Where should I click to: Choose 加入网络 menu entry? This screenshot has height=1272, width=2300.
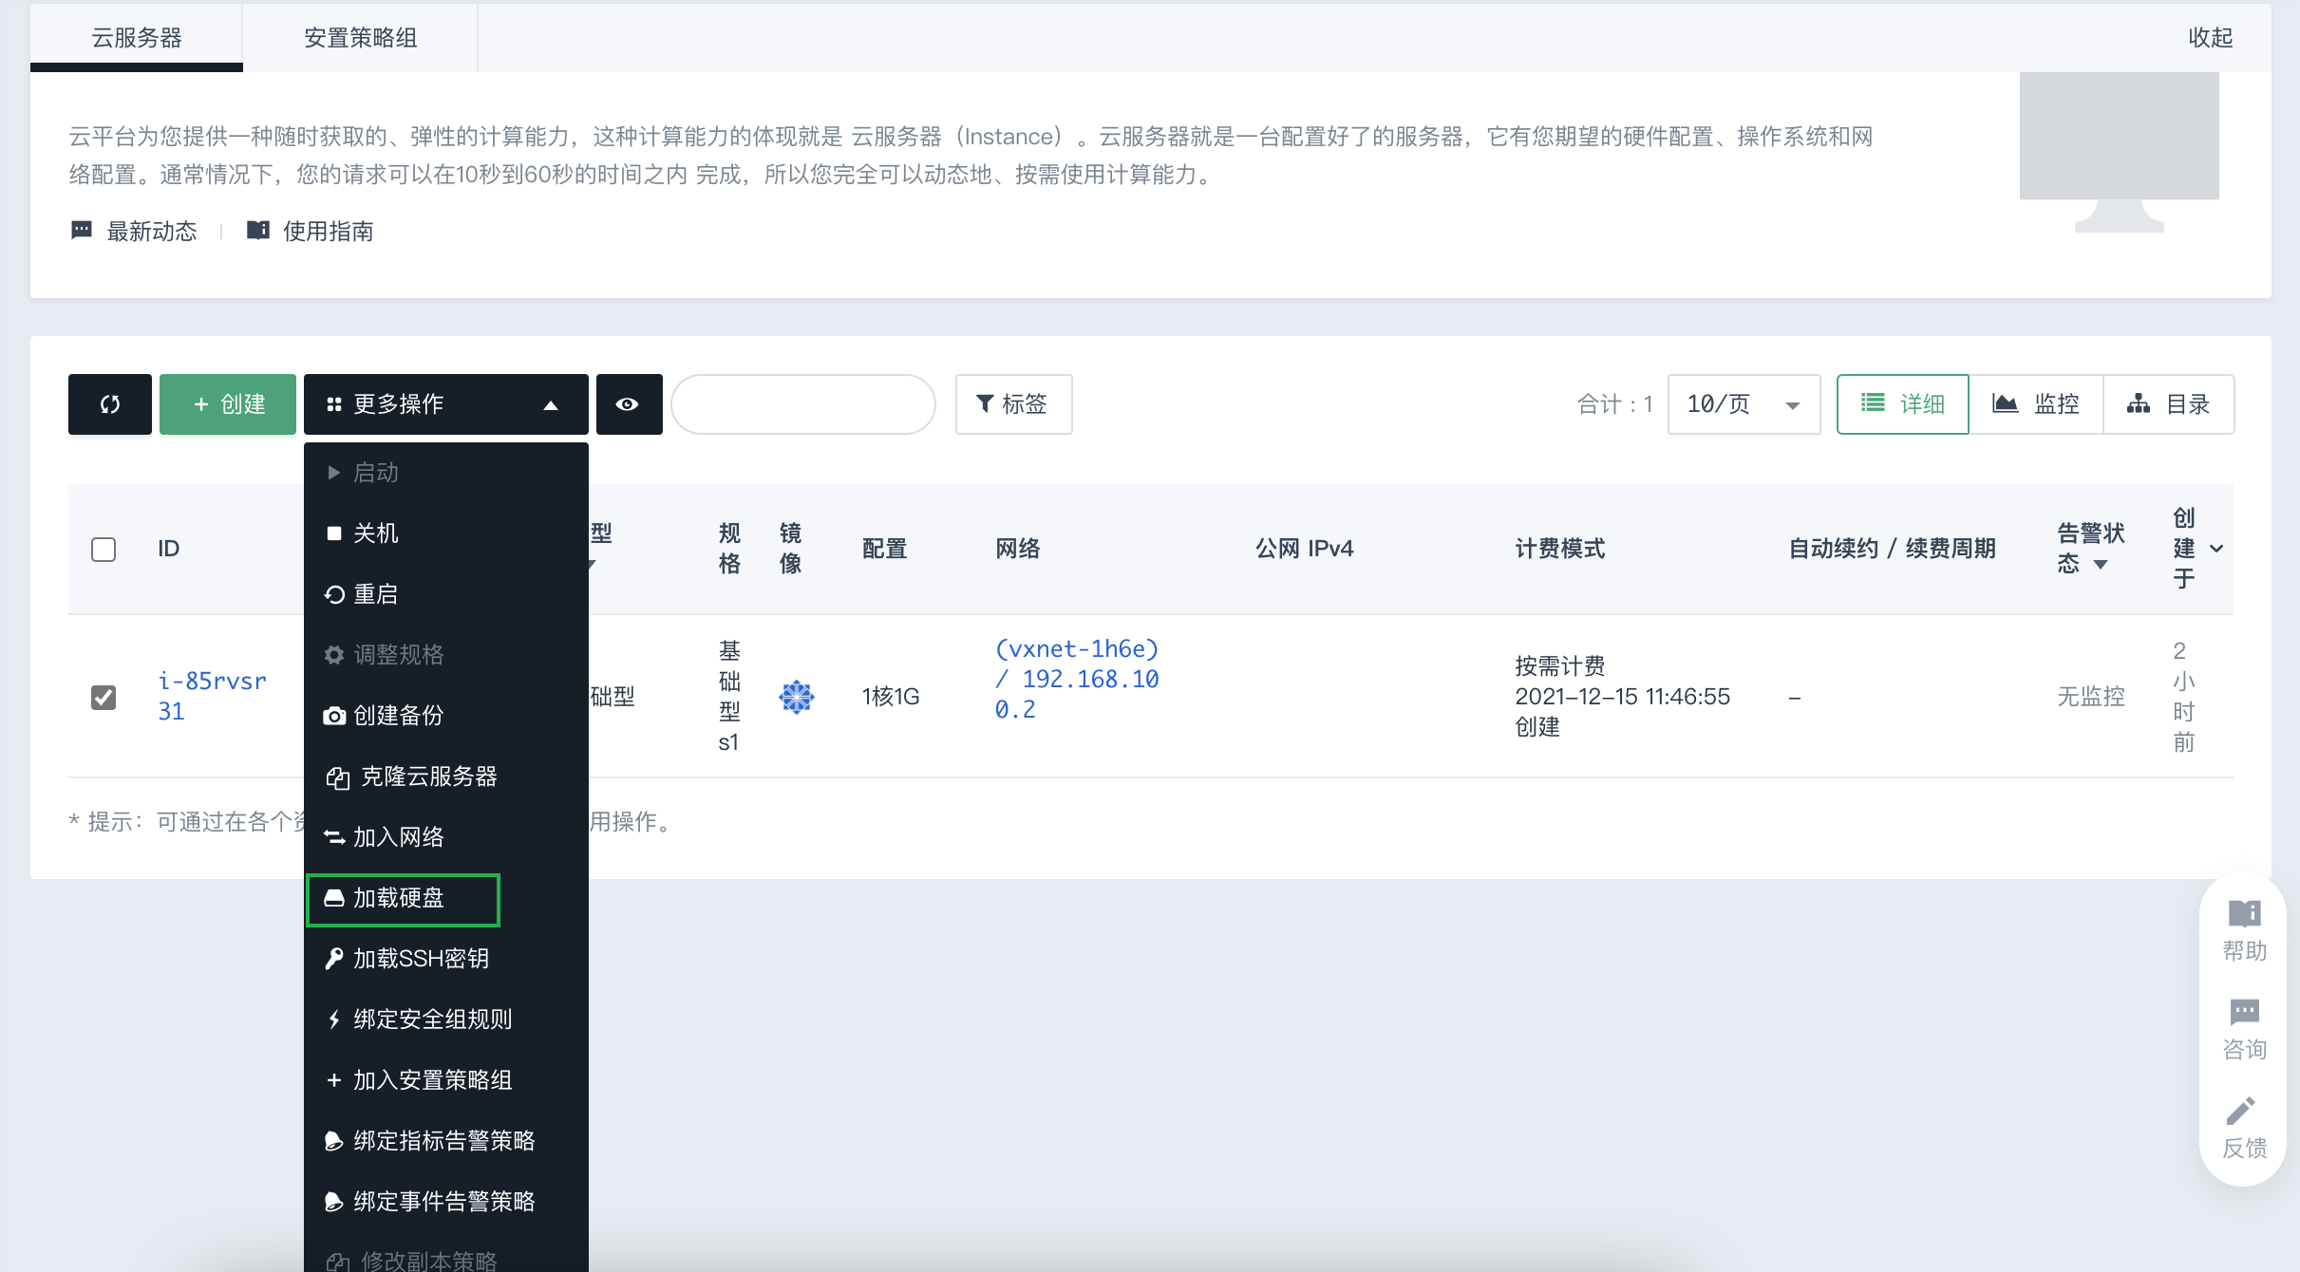tap(446, 837)
